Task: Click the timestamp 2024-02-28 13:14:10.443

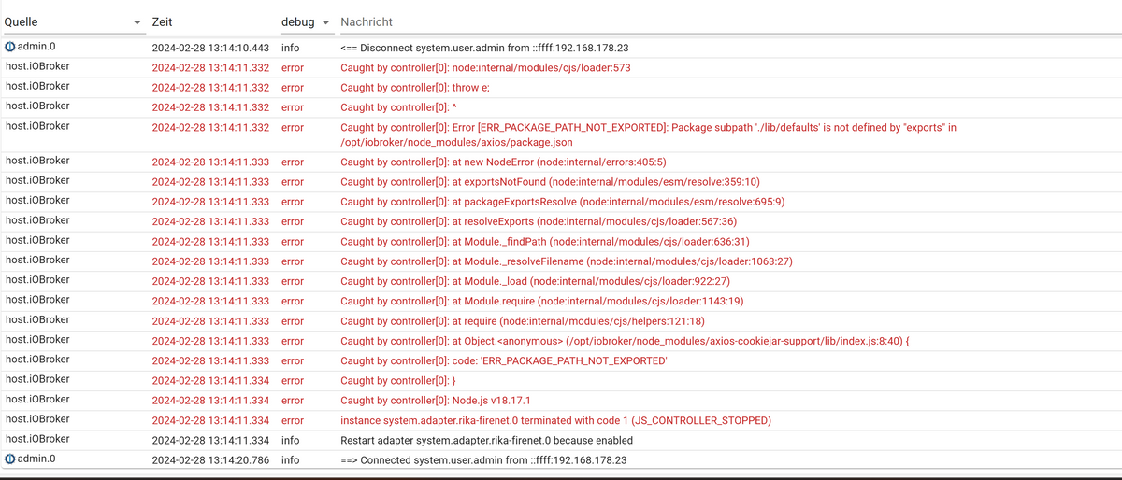Action: click(210, 48)
